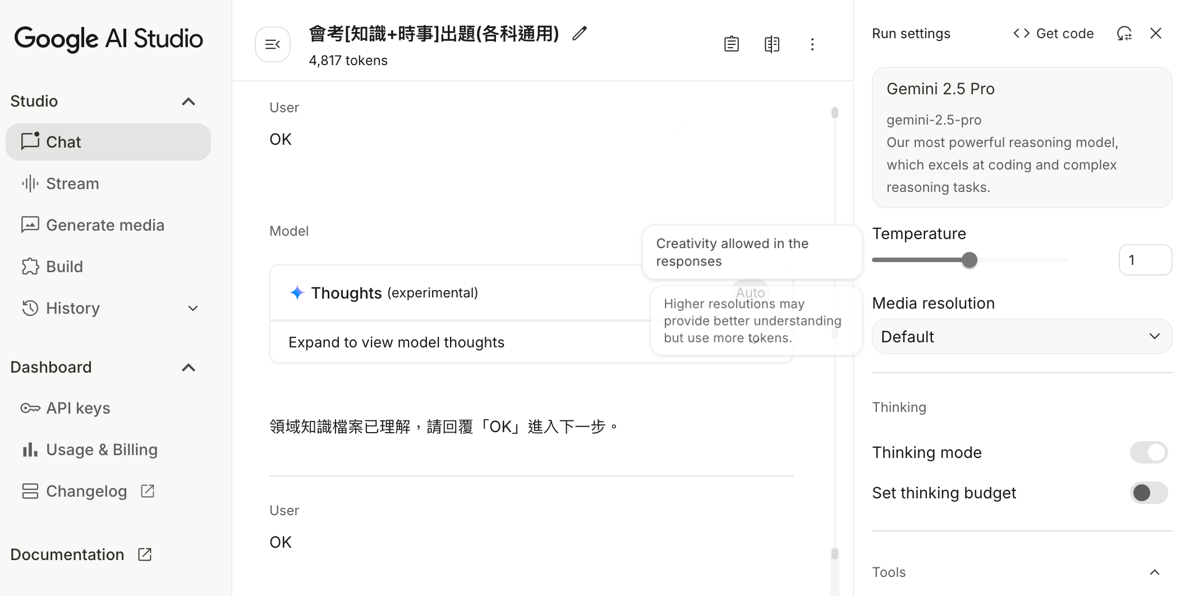Click Changelog external link icon
This screenshot has height=596, width=1185.
coord(148,491)
